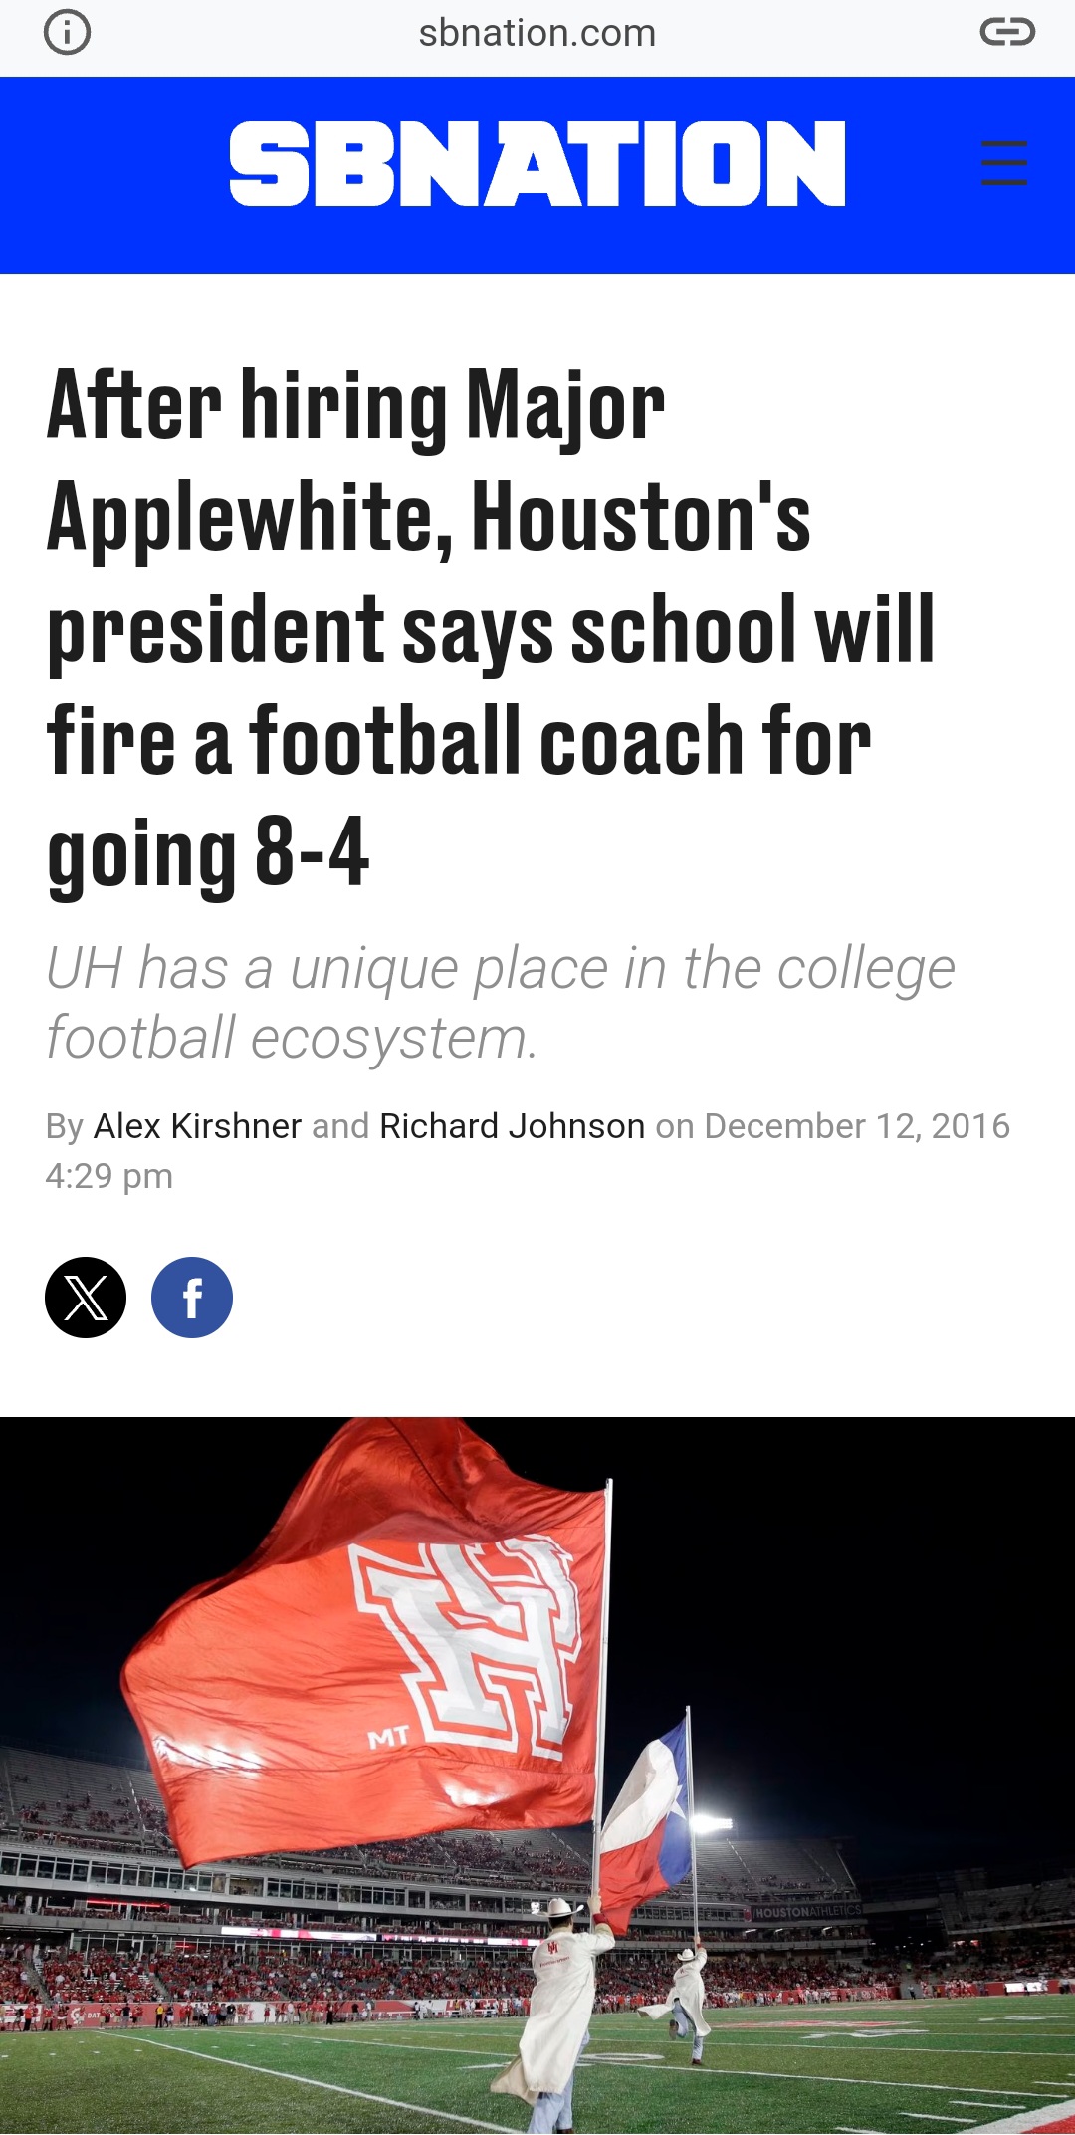Open the site info icon in address bar
Viewport: 1075px width, 2135px height.
click(x=67, y=33)
